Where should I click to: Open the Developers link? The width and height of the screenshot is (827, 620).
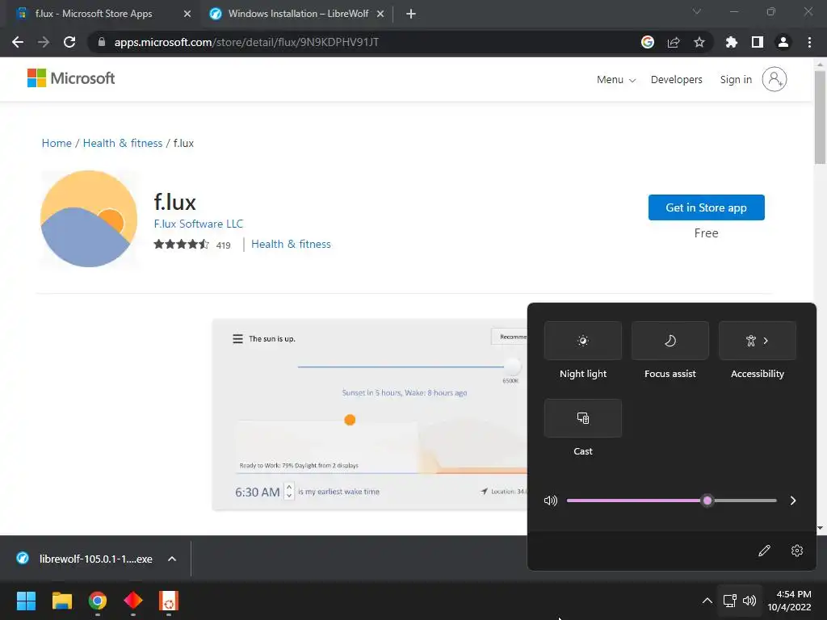[x=676, y=80]
